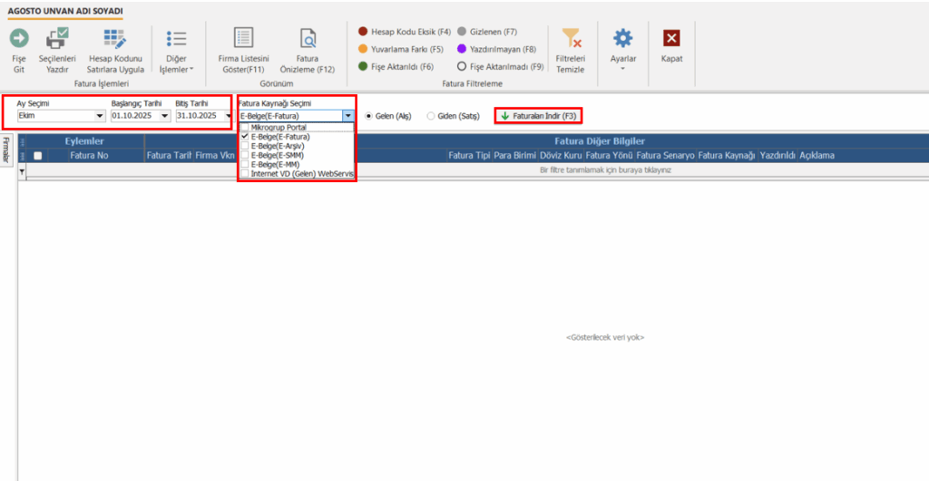This screenshot has width=929, height=481.
Task: Click the Eylemler band header
Action: click(x=84, y=140)
